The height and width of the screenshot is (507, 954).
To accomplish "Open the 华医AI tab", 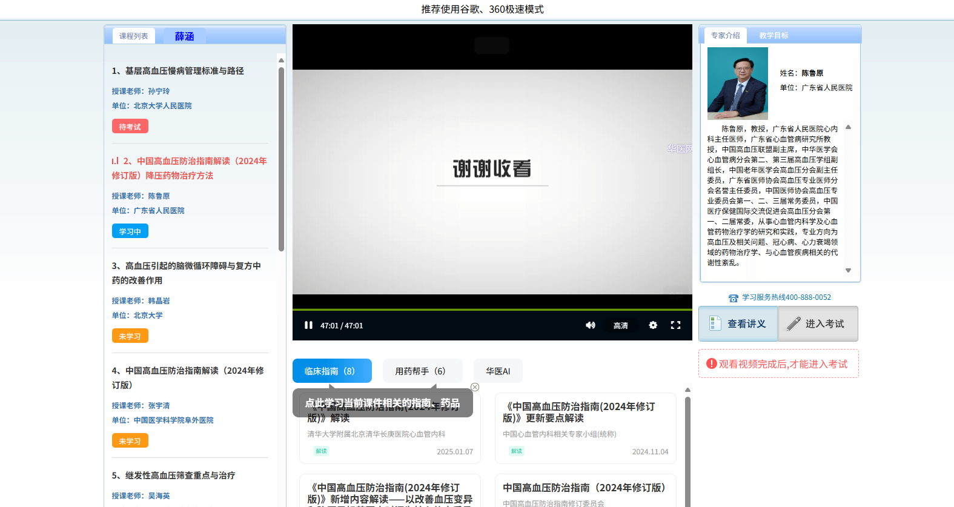I will [x=498, y=371].
